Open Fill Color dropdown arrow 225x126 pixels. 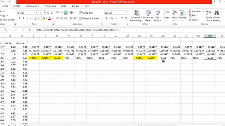tap(46, 19)
